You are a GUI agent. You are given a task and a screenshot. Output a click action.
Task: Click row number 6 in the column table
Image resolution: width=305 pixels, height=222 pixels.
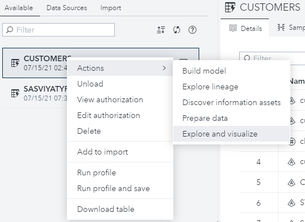coord(258,203)
